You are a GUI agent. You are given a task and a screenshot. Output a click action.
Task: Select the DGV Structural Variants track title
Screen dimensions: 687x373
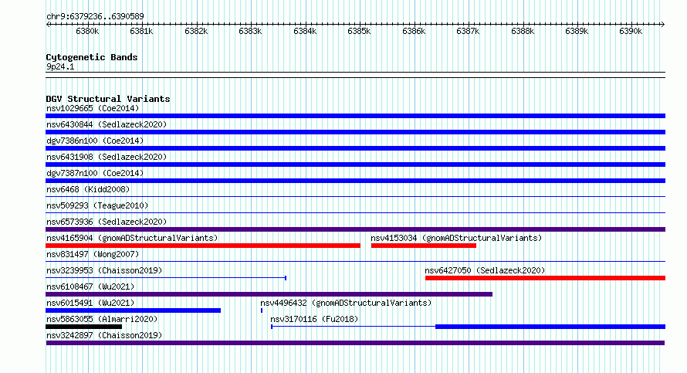click(x=108, y=99)
